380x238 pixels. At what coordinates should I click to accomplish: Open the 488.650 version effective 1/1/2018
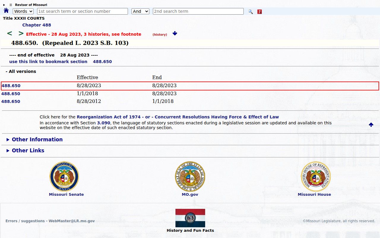[x=11, y=94]
